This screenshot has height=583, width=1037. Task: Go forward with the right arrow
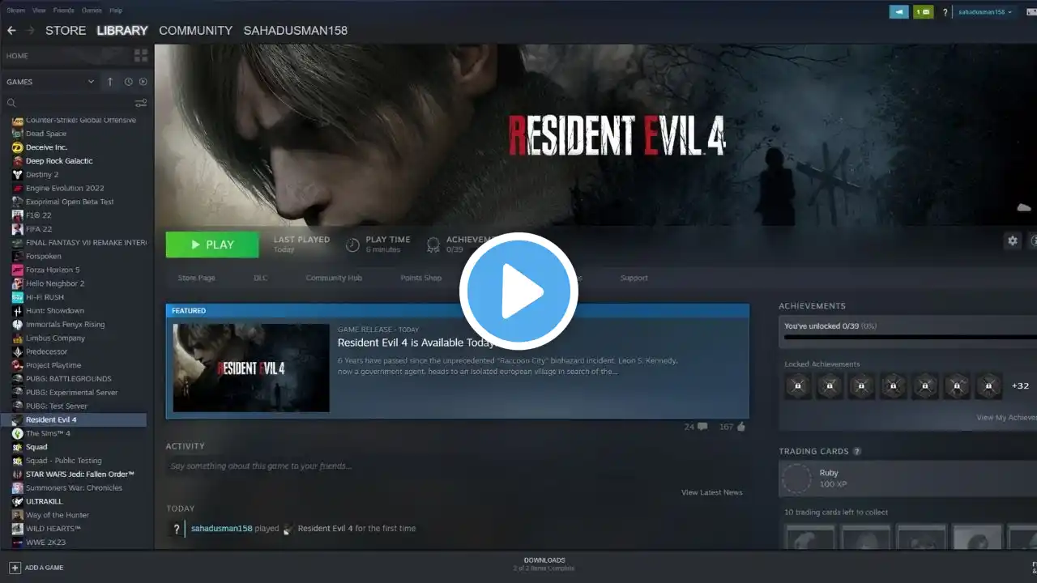30,30
